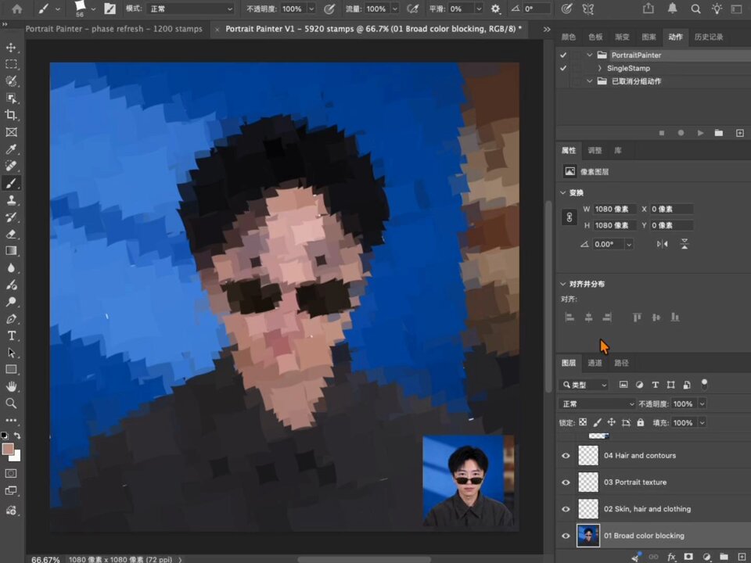Viewport: 751px width, 563px height.
Task: Create a new action button
Action: pyautogui.click(x=739, y=133)
